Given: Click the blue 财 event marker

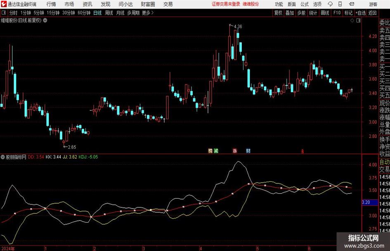Looking at the screenshot, I should point(248,150).
